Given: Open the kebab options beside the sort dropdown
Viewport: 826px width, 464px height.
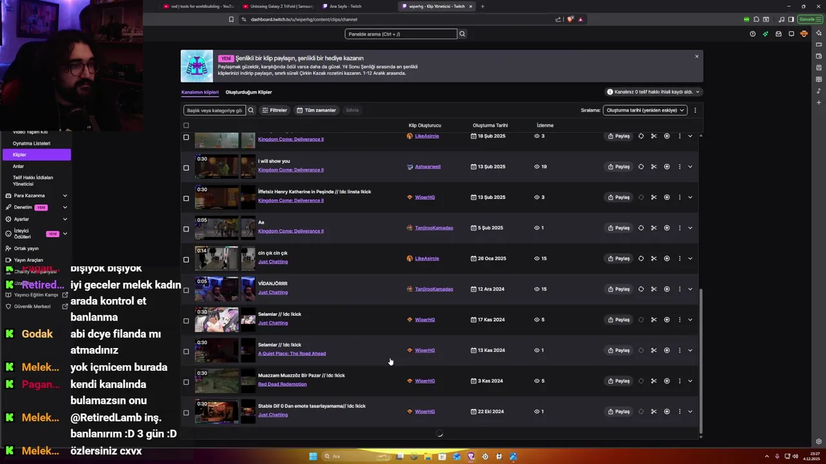Looking at the screenshot, I should click(695, 110).
